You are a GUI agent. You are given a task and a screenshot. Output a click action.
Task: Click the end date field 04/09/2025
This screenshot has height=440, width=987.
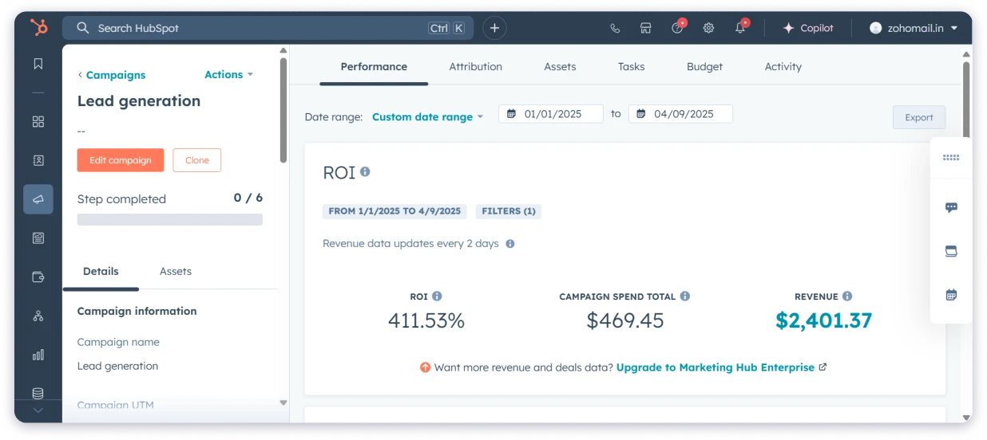point(680,114)
